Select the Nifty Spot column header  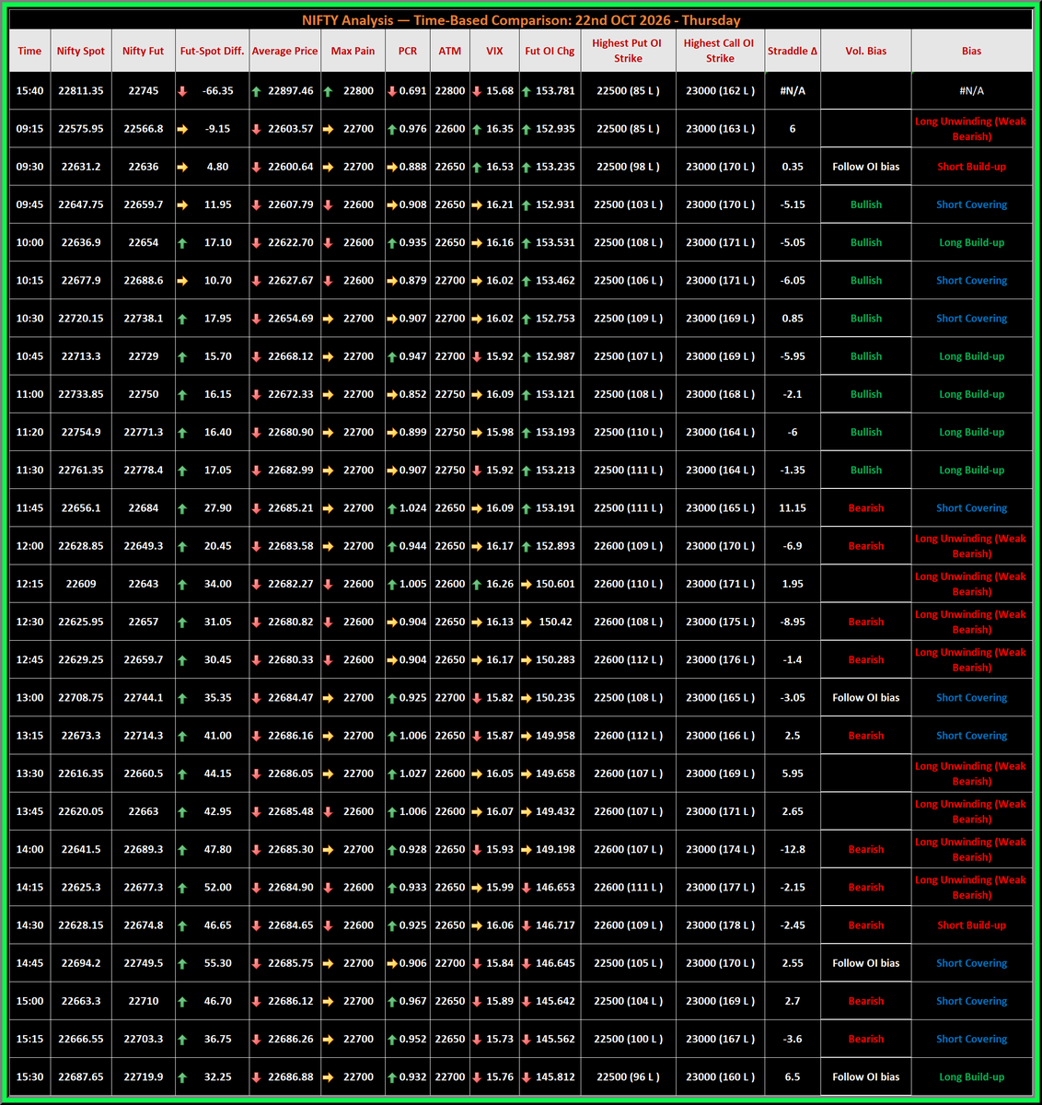(81, 52)
